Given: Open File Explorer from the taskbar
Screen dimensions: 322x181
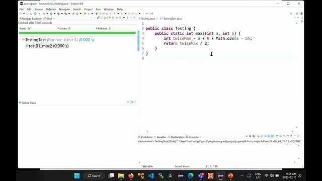Looking at the screenshot, I should point(121,175).
